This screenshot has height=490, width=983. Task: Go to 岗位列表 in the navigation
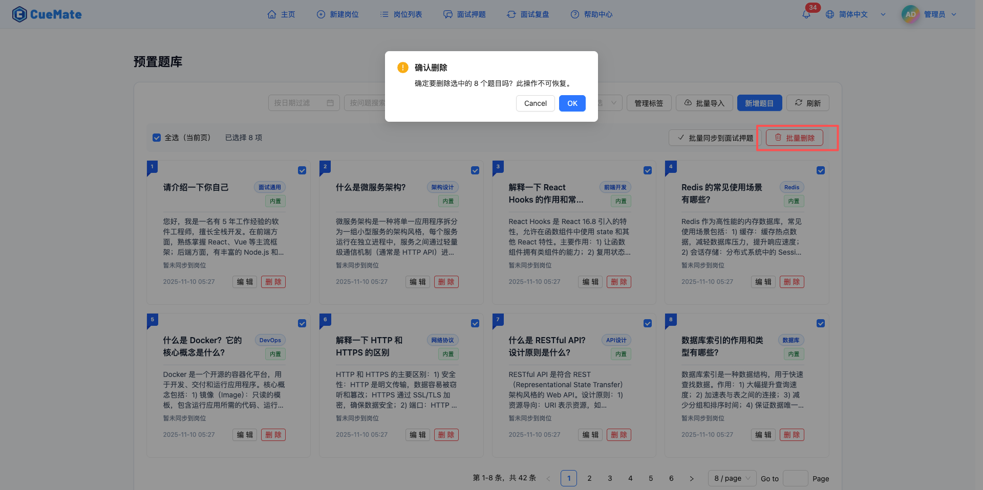click(x=401, y=14)
